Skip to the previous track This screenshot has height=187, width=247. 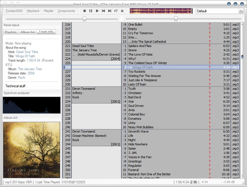tap(103, 11)
